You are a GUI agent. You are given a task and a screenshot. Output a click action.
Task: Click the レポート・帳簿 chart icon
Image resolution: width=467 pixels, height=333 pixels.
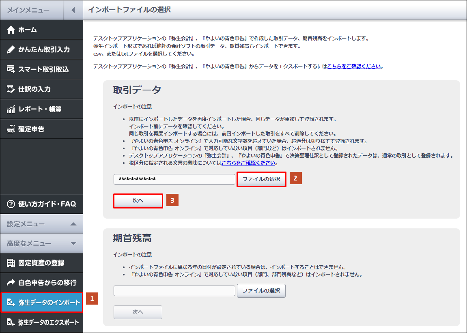click(11, 109)
